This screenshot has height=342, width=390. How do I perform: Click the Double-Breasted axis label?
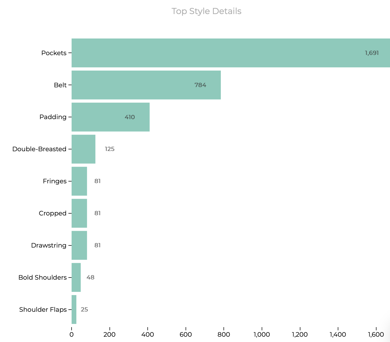[39, 149]
